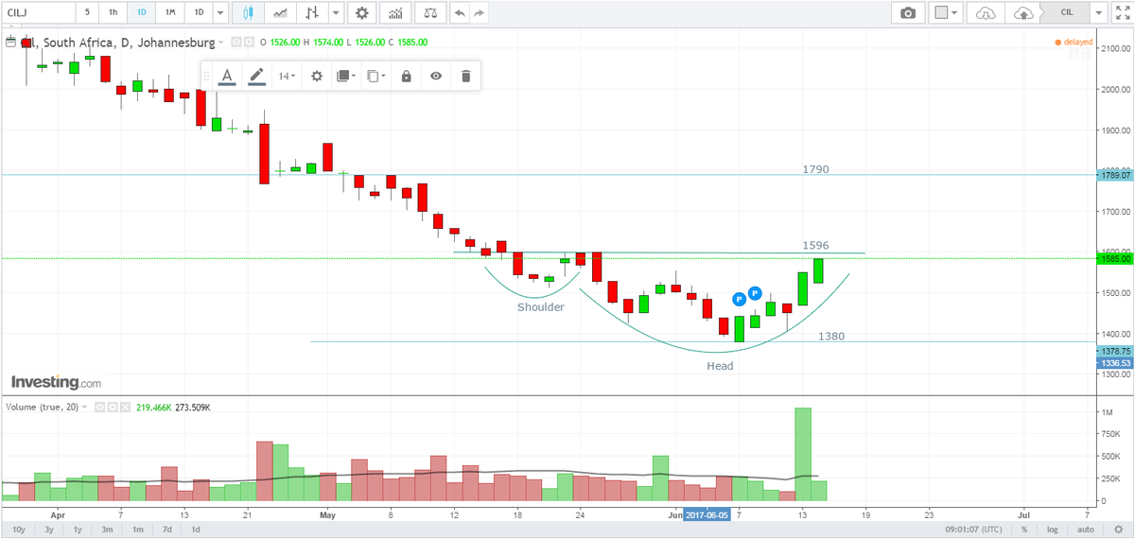Select the Head text label
Viewport: 1135px width, 539px height.
(x=720, y=366)
